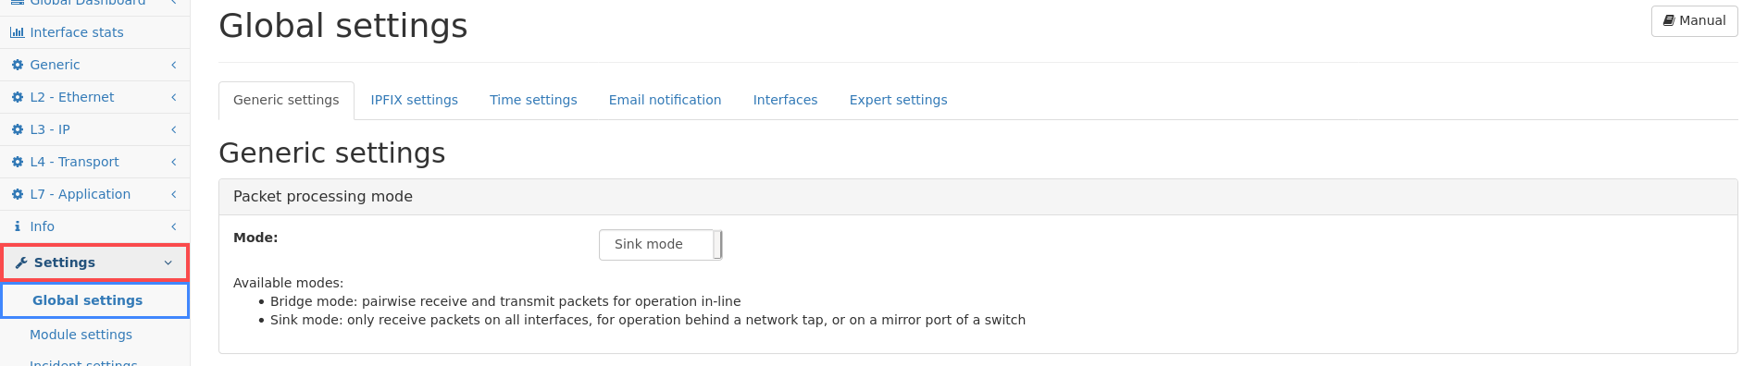Switch to the IPFIX settings tab
Viewport: 1755px width, 366px height.
(x=415, y=100)
